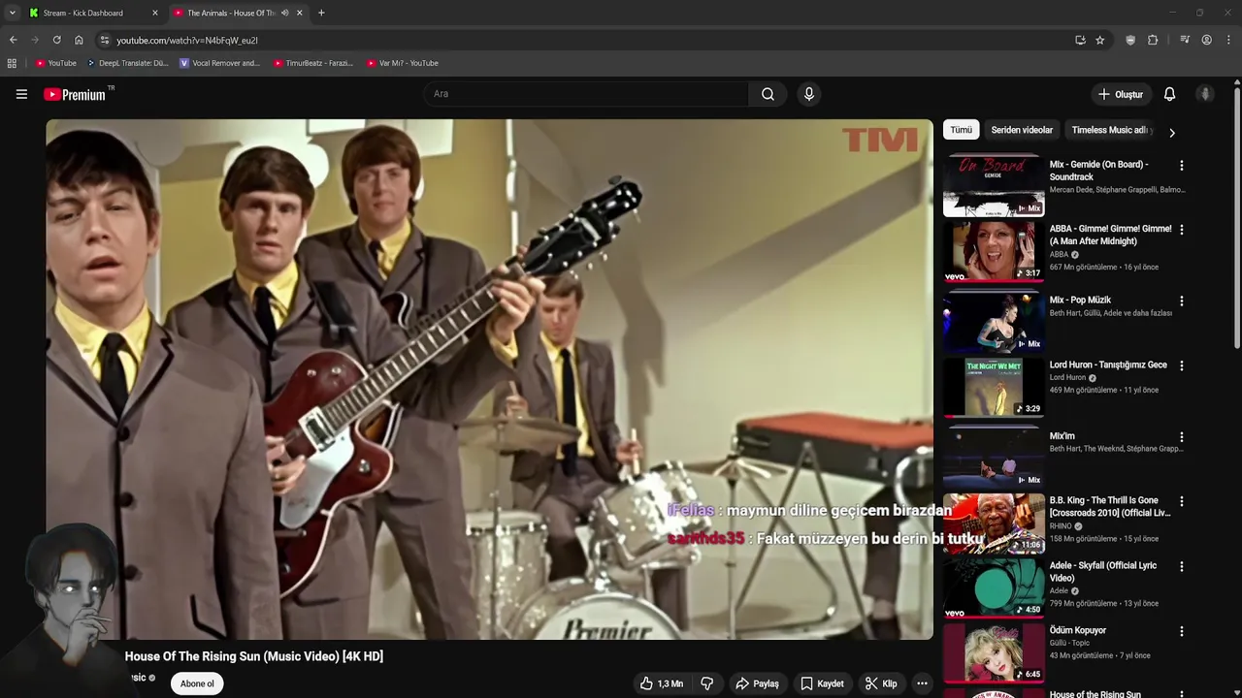Open the apps grid in bookmarks bar
The width and height of the screenshot is (1242, 698).
point(12,63)
